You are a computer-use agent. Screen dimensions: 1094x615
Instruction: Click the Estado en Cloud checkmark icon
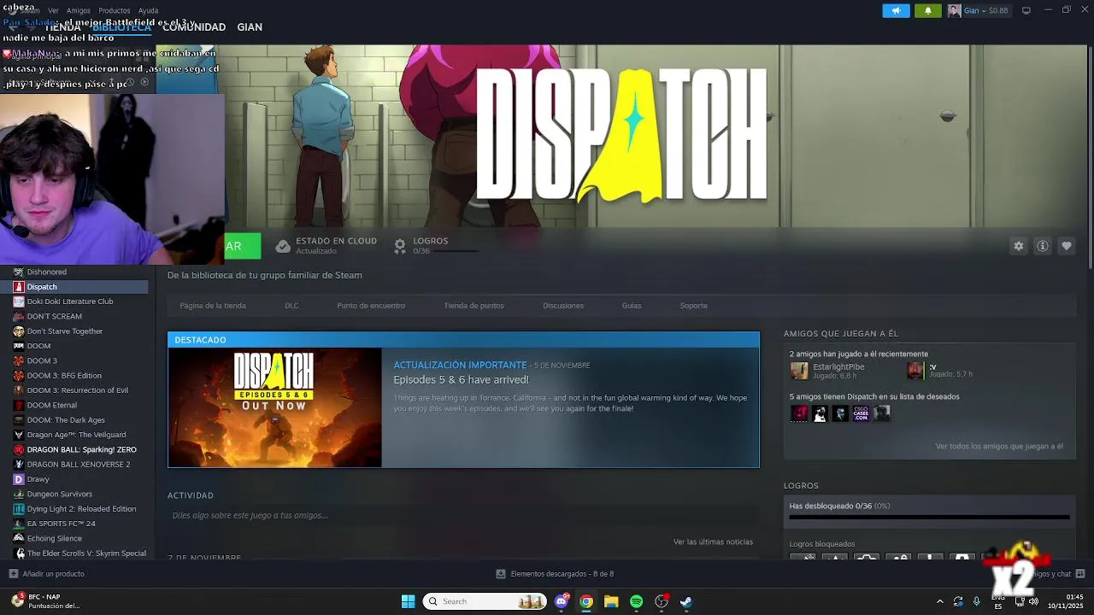click(283, 246)
